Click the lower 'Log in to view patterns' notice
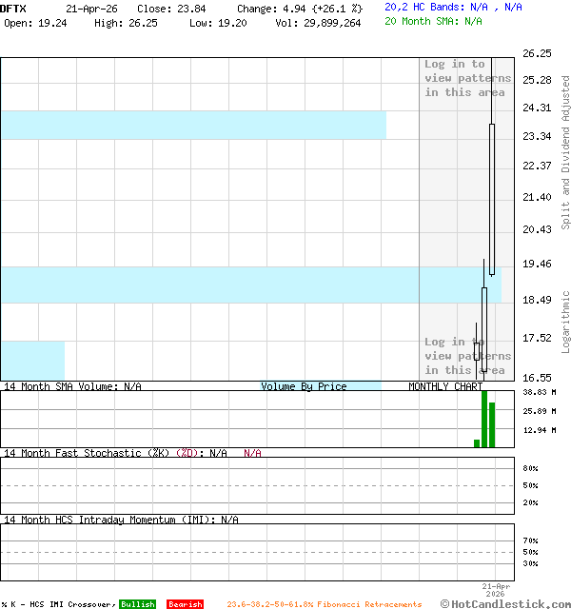Viewport: 571px width, 609px height. (466, 356)
